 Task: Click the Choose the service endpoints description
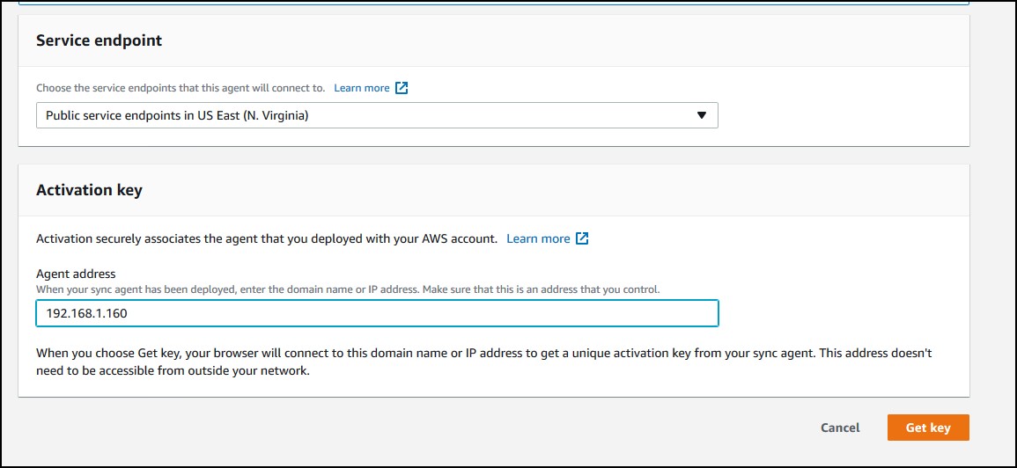181,88
